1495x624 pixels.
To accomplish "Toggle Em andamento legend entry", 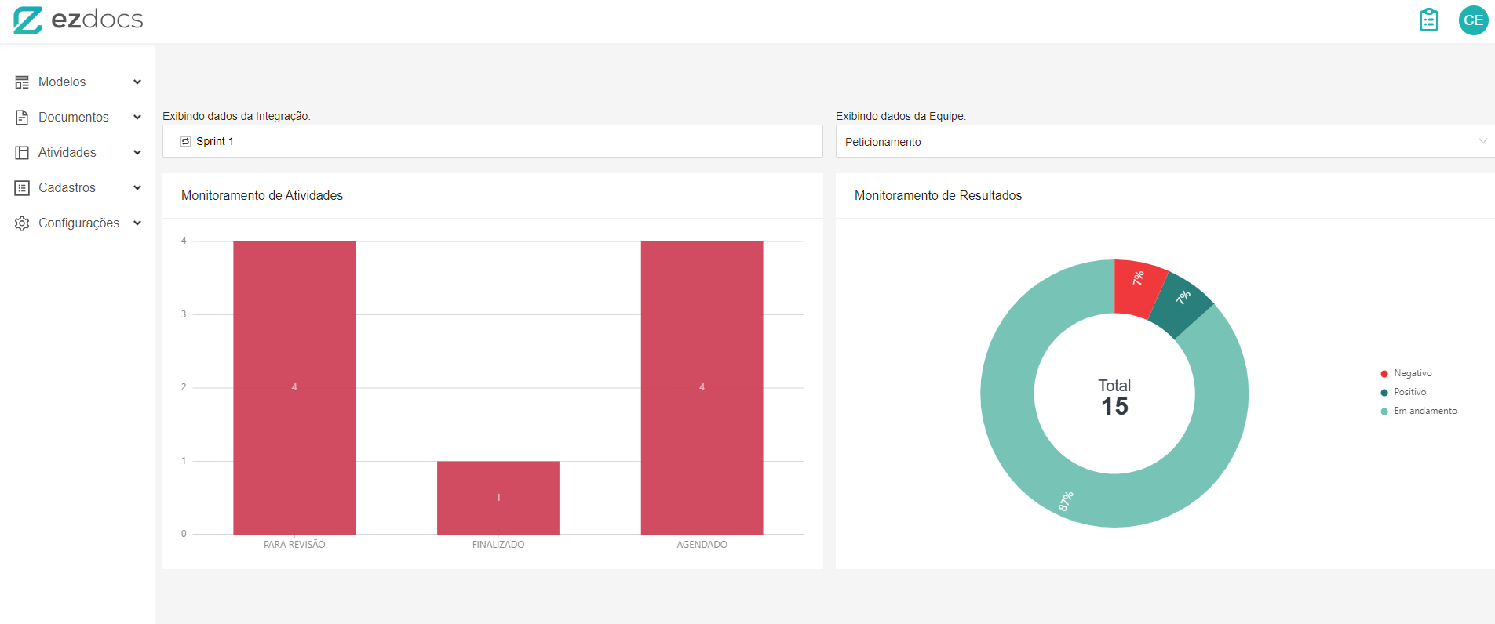I will click(x=1419, y=411).
